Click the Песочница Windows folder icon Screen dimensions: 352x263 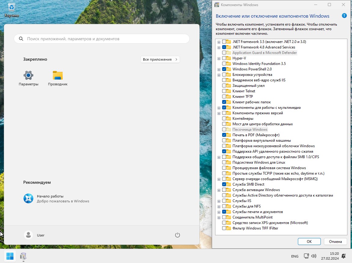pyautogui.click(x=229, y=130)
